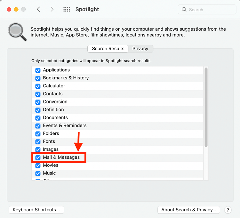Focus the Search field in toolbar

[207, 10]
